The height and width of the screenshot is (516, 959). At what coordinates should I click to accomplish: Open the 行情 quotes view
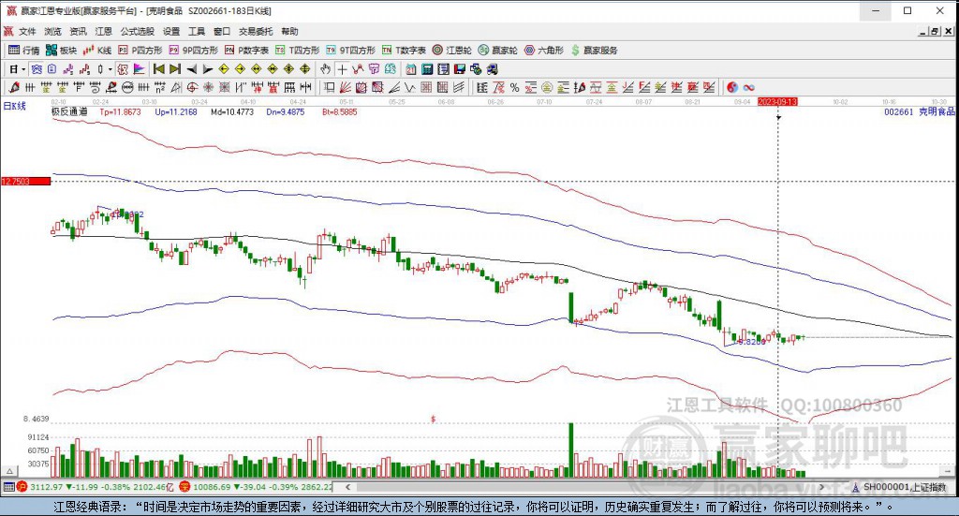(23, 51)
